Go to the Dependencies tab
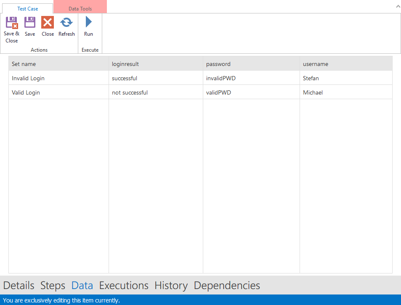This screenshot has height=305, width=401. click(227, 286)
